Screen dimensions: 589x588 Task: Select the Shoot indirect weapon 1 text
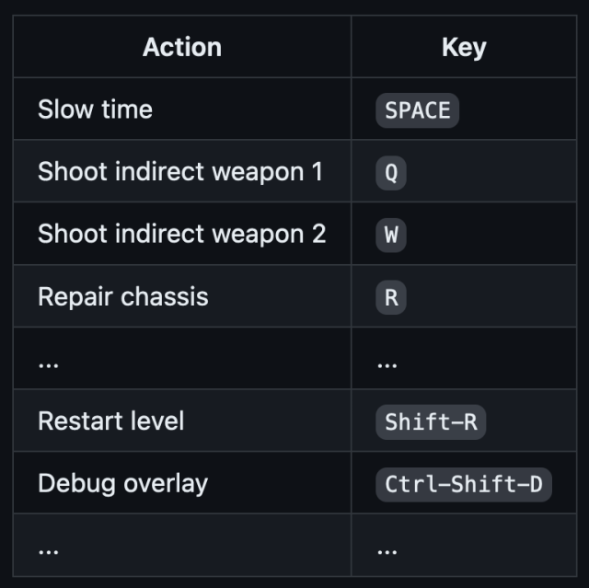click(179, 172)
